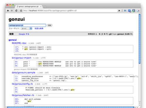Open the gonzui package link

pyautogui.click(x=13, y=40)
